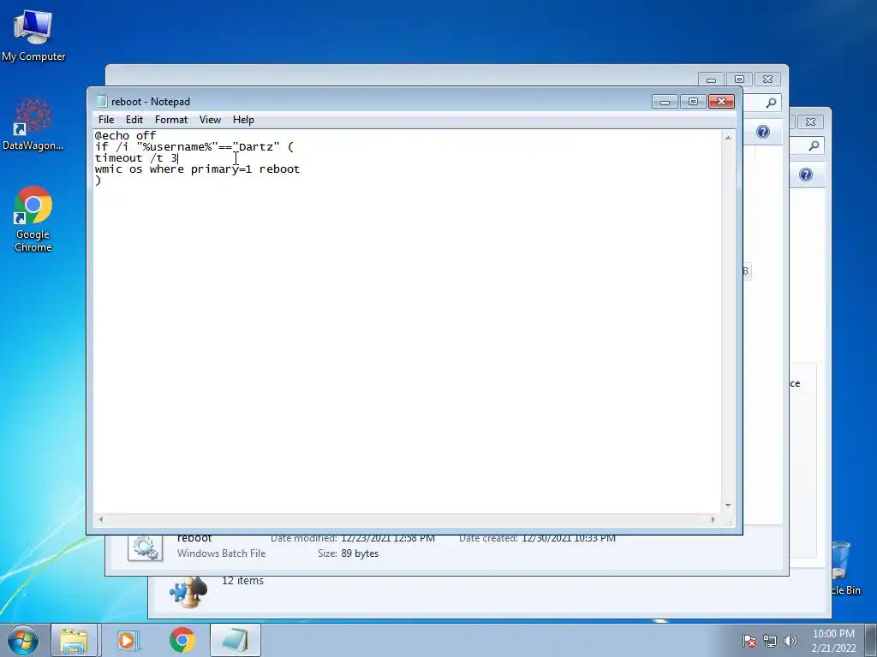Click search icon in rearmost Explorer window
This screenshot has height=657, width=877.
pos(814,145)
